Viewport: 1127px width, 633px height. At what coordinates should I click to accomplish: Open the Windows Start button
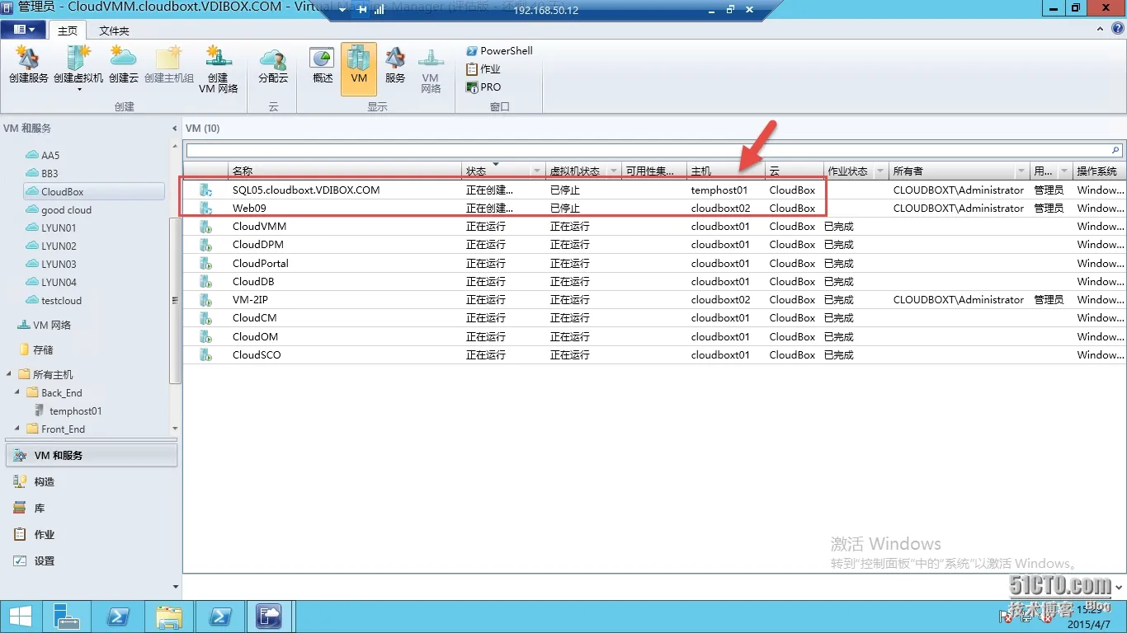pyautogui.click(x=20, y=617)
